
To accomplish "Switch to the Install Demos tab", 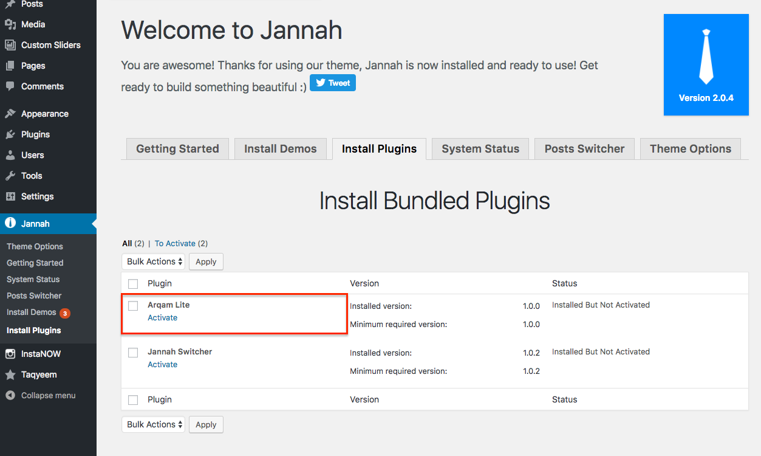I will click(281, 149).
